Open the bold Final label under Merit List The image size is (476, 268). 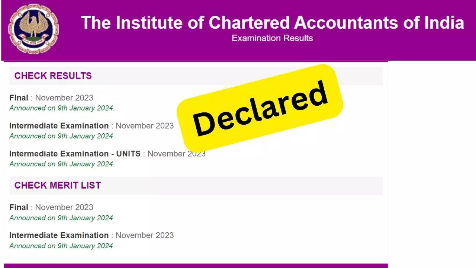[19, 207]
